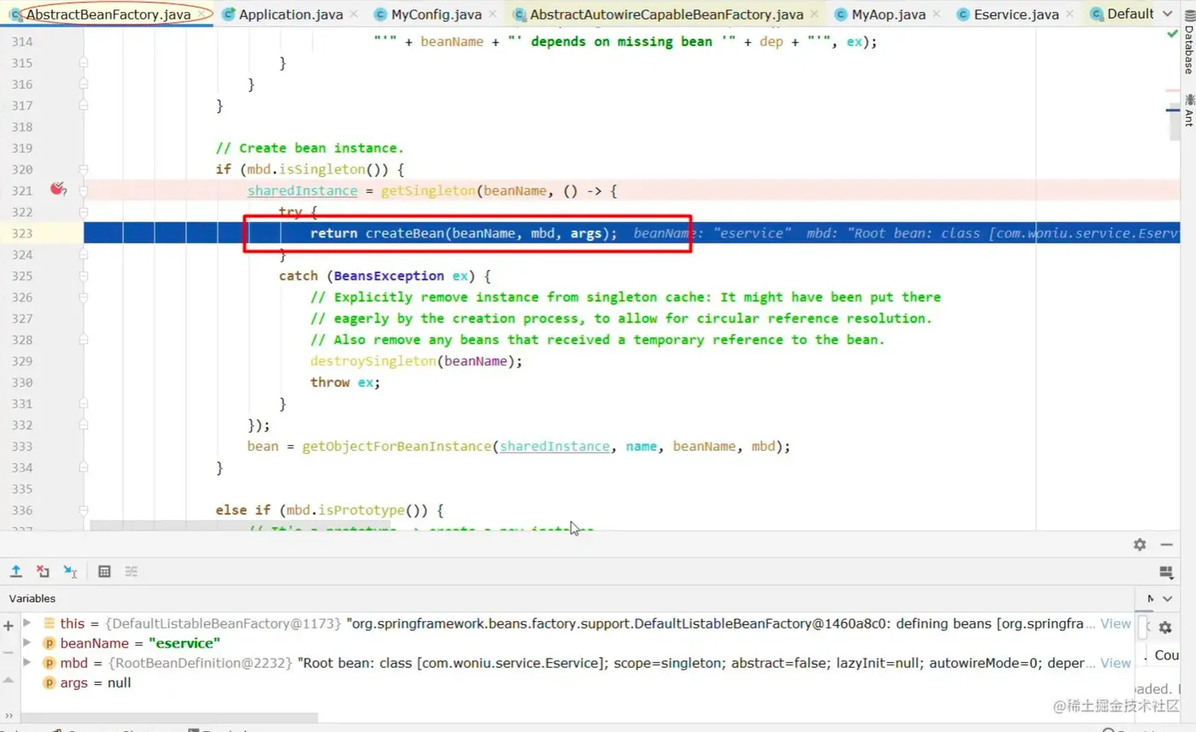This screenshot has width=1196, height=732.
Task: Collapse fold marker at line 324
Action: (x=84, y=255)
